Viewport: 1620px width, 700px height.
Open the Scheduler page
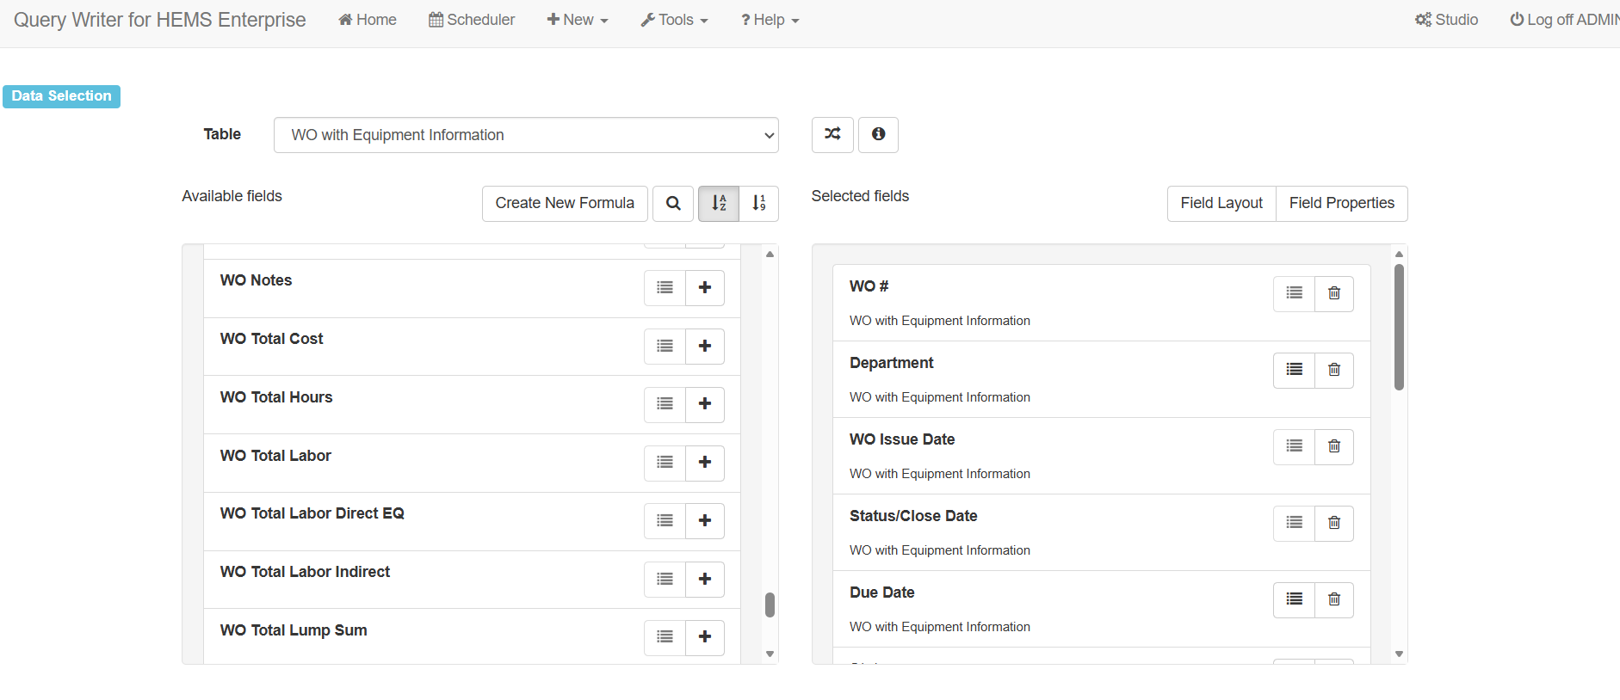point(472,20)
